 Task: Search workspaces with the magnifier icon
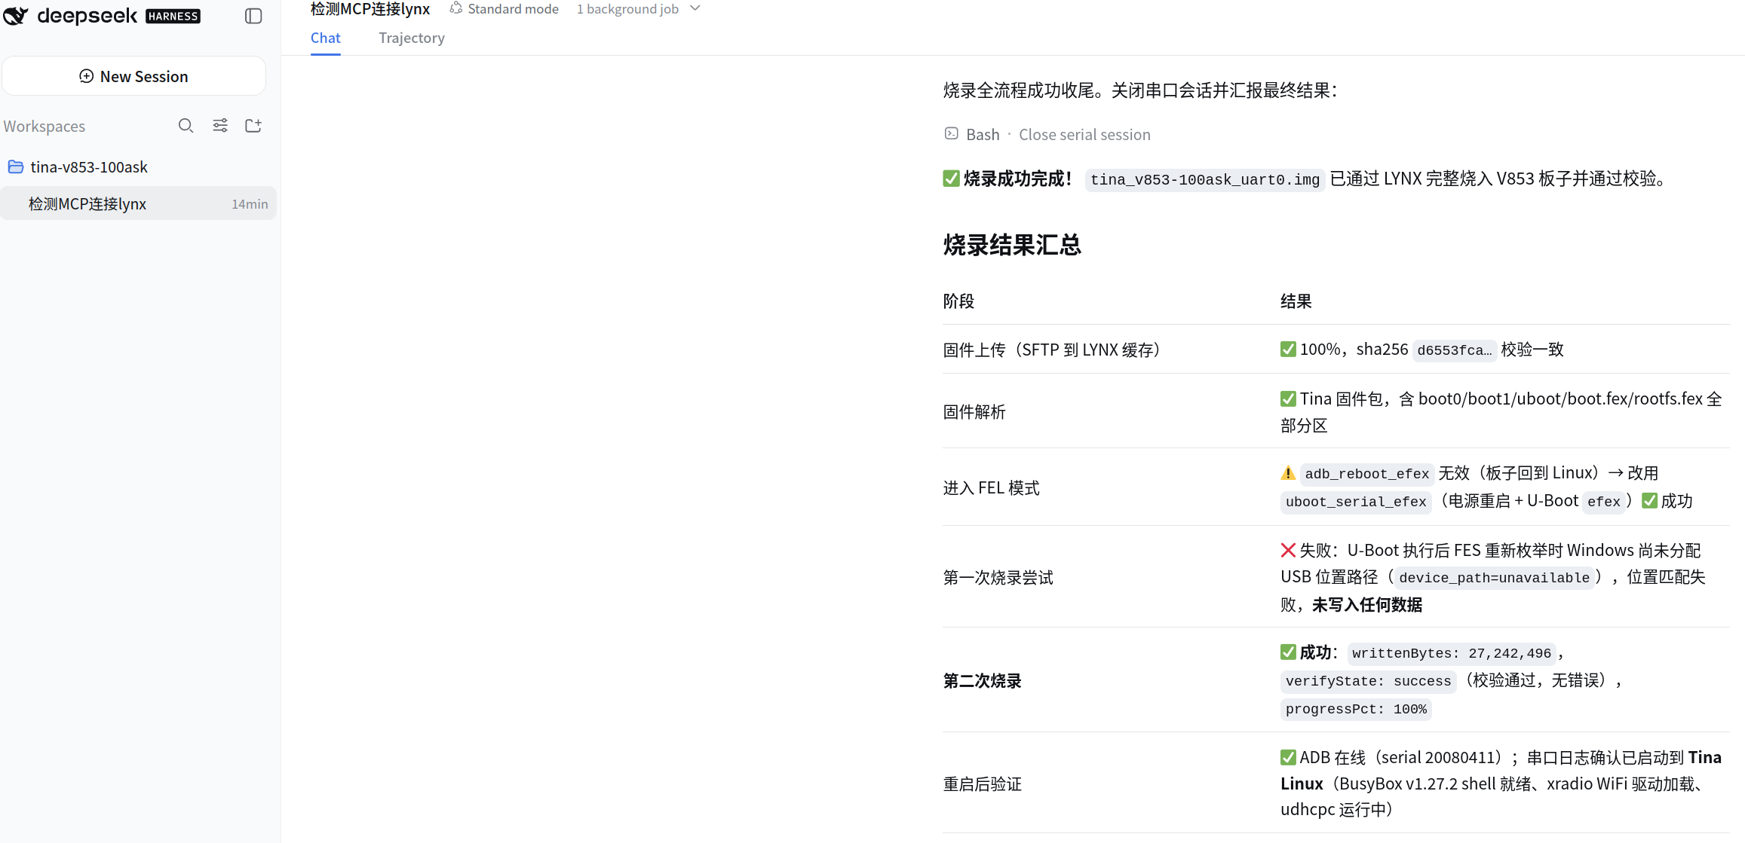tap(186, 126)
